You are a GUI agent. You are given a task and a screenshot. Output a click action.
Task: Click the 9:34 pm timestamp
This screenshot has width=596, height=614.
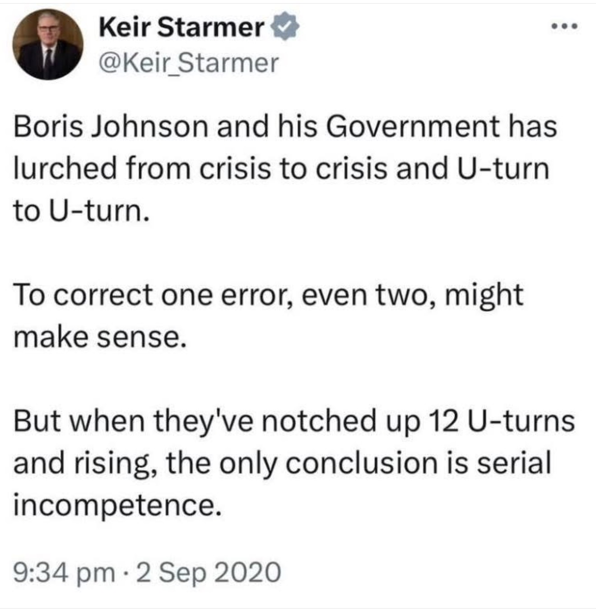pyautogui.click(x=65, y=571)
